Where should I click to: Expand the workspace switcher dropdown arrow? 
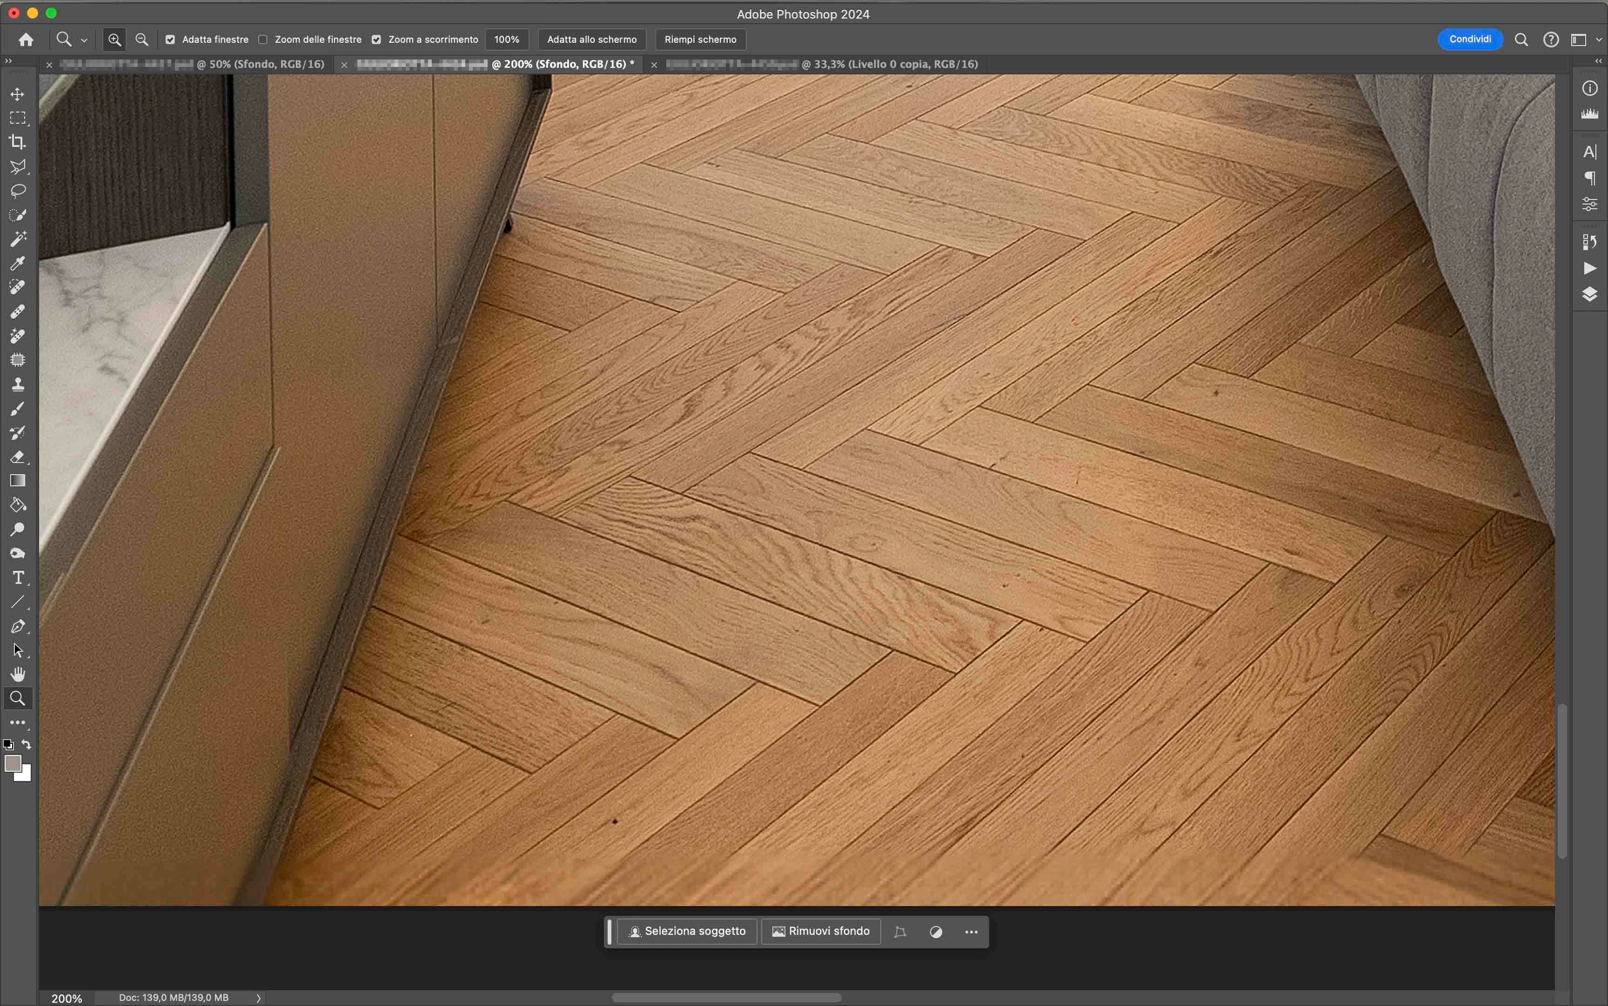(x=1599, y=40)
